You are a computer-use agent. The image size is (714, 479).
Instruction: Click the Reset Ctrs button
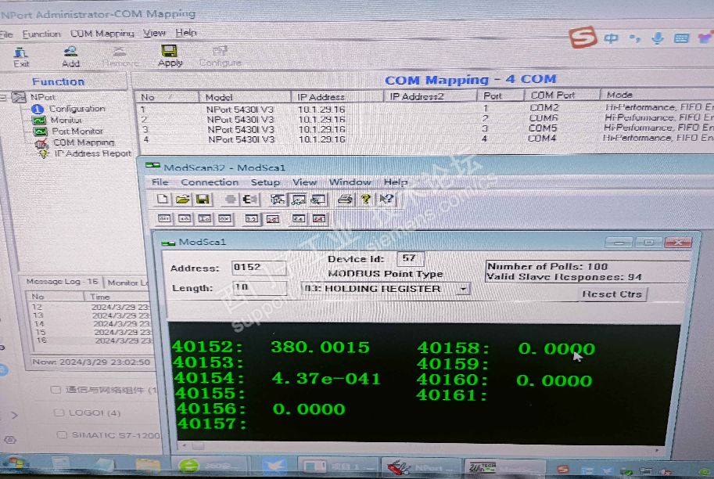612,294
